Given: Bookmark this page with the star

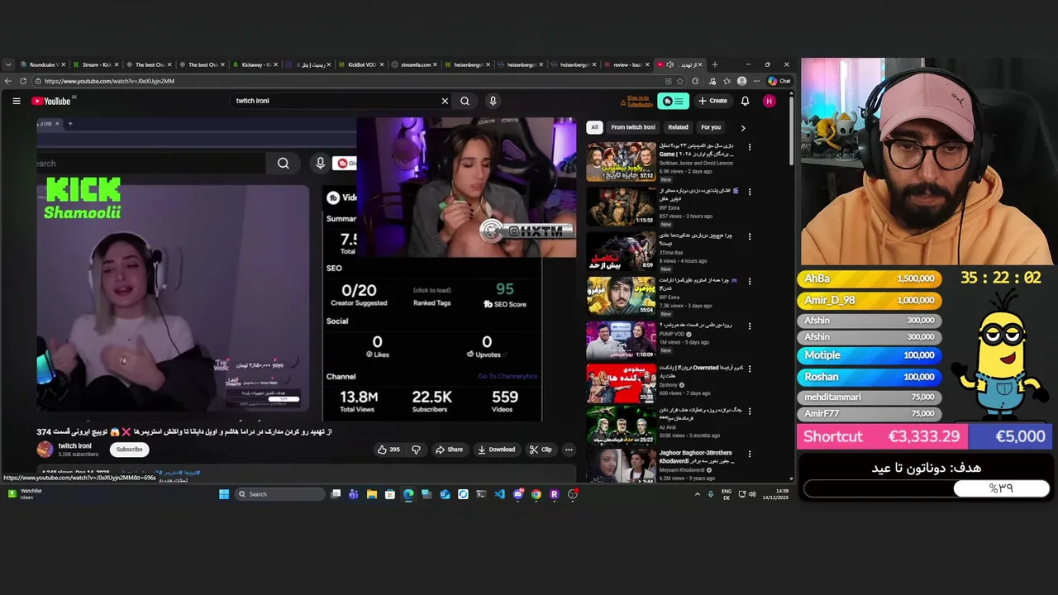Looking at the screenshot, I should [680, 81].
